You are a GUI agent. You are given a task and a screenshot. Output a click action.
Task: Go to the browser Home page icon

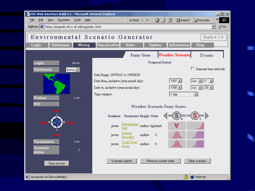[169, 20]
